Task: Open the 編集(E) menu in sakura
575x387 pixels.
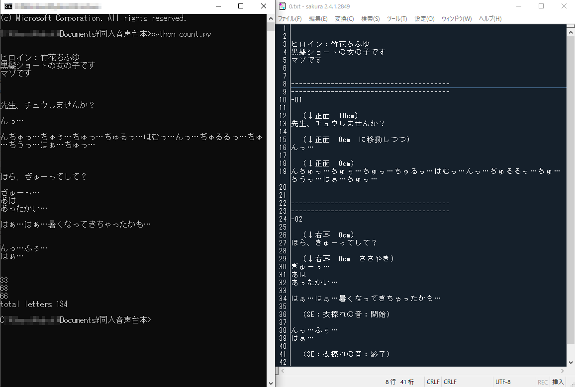Action: pos(318,19)
